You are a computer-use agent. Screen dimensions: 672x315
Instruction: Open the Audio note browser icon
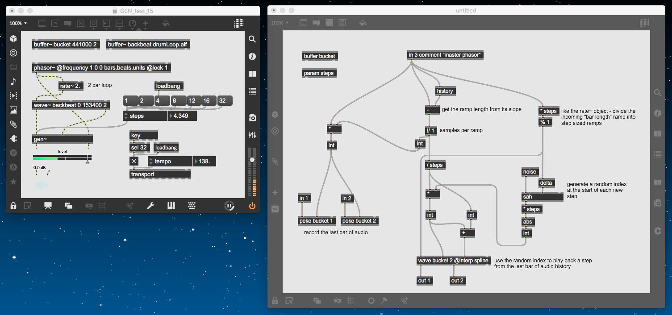(13, 81)
